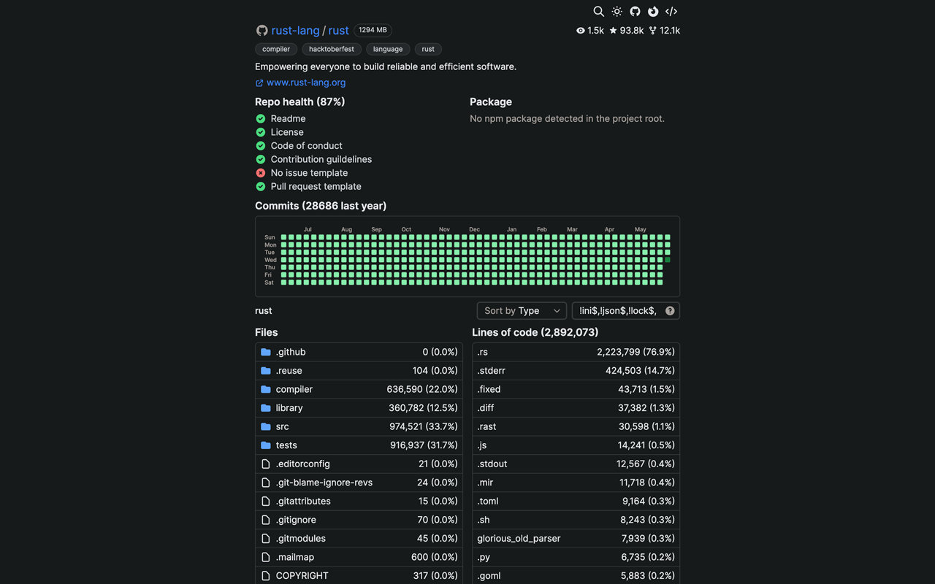935x584 pixels.
Task: Click the green check next to License
Action: (x=260, y=132)
